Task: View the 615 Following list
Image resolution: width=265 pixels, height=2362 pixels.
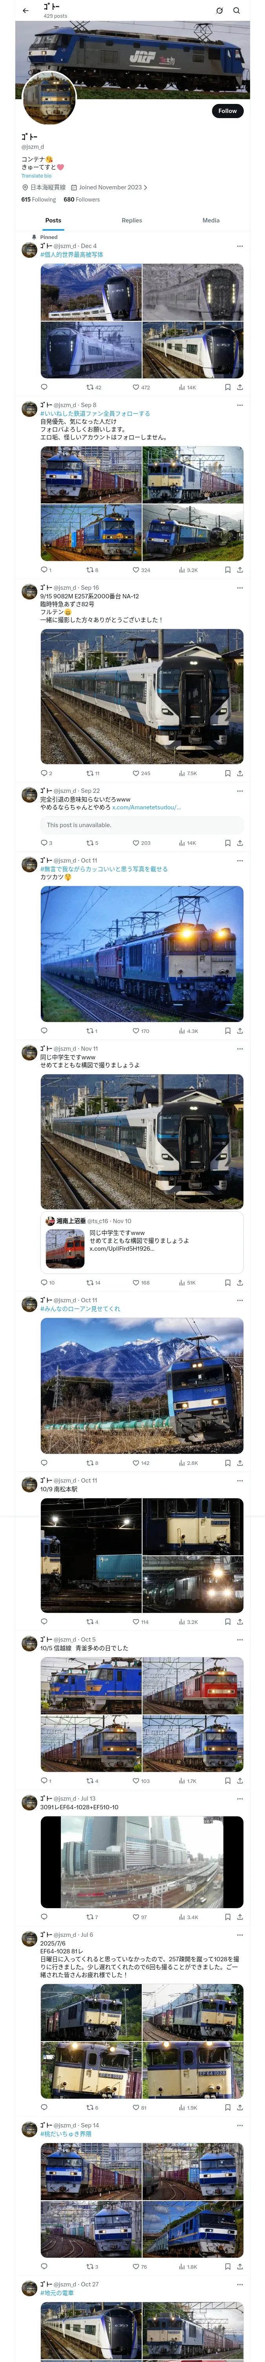Action: point(38,199)
